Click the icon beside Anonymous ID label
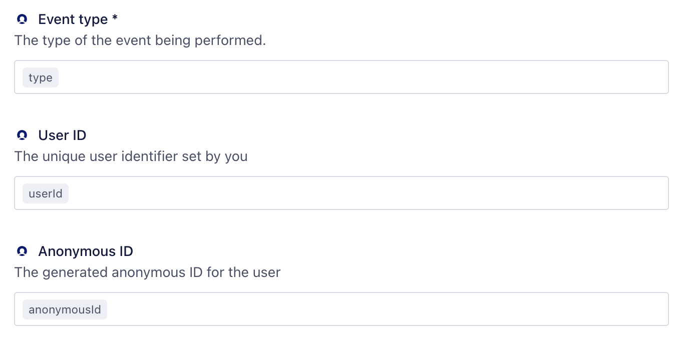This screenshot has height=345, width=679. [22, 251]
